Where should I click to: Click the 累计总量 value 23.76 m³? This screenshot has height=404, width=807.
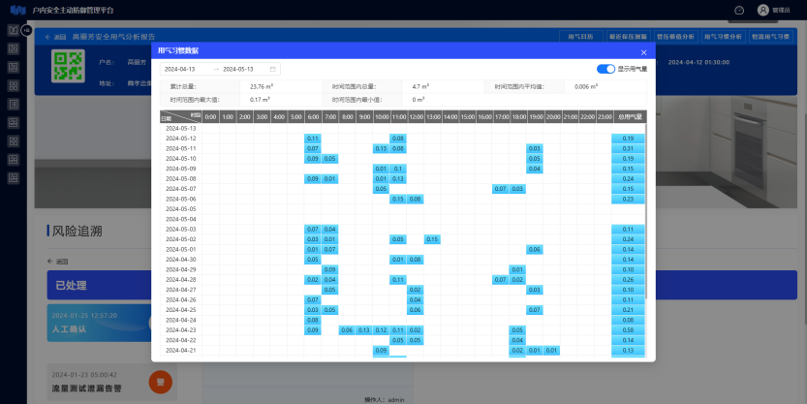click(261, 86)
